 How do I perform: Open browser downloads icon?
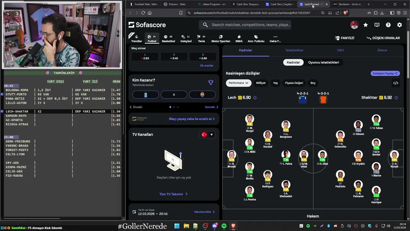382,13
